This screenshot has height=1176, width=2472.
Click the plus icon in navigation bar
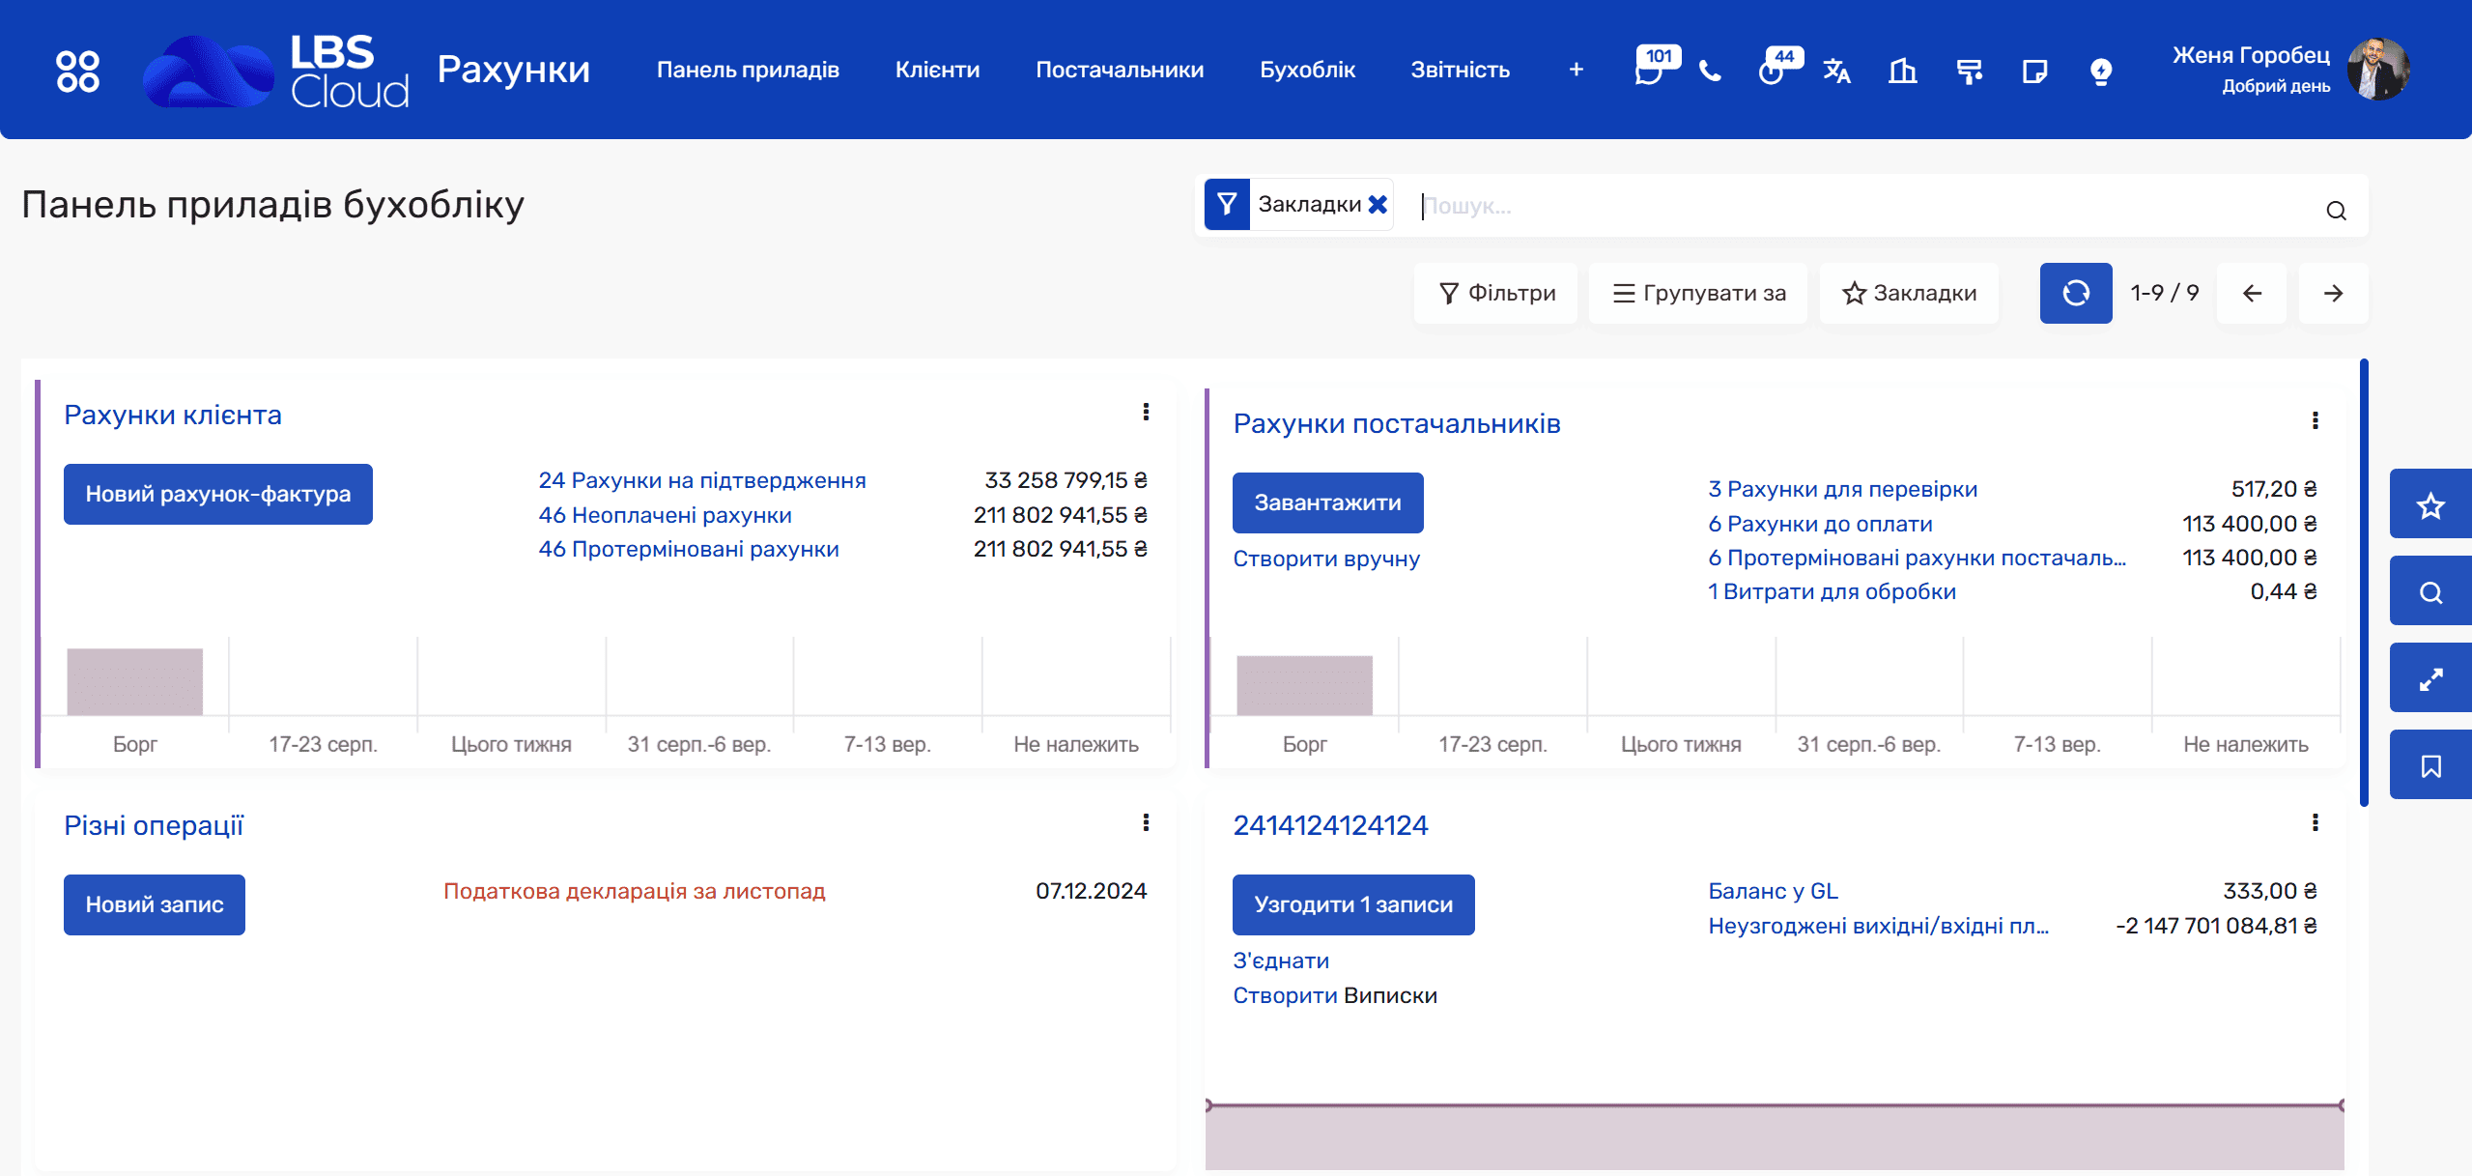1576,70
